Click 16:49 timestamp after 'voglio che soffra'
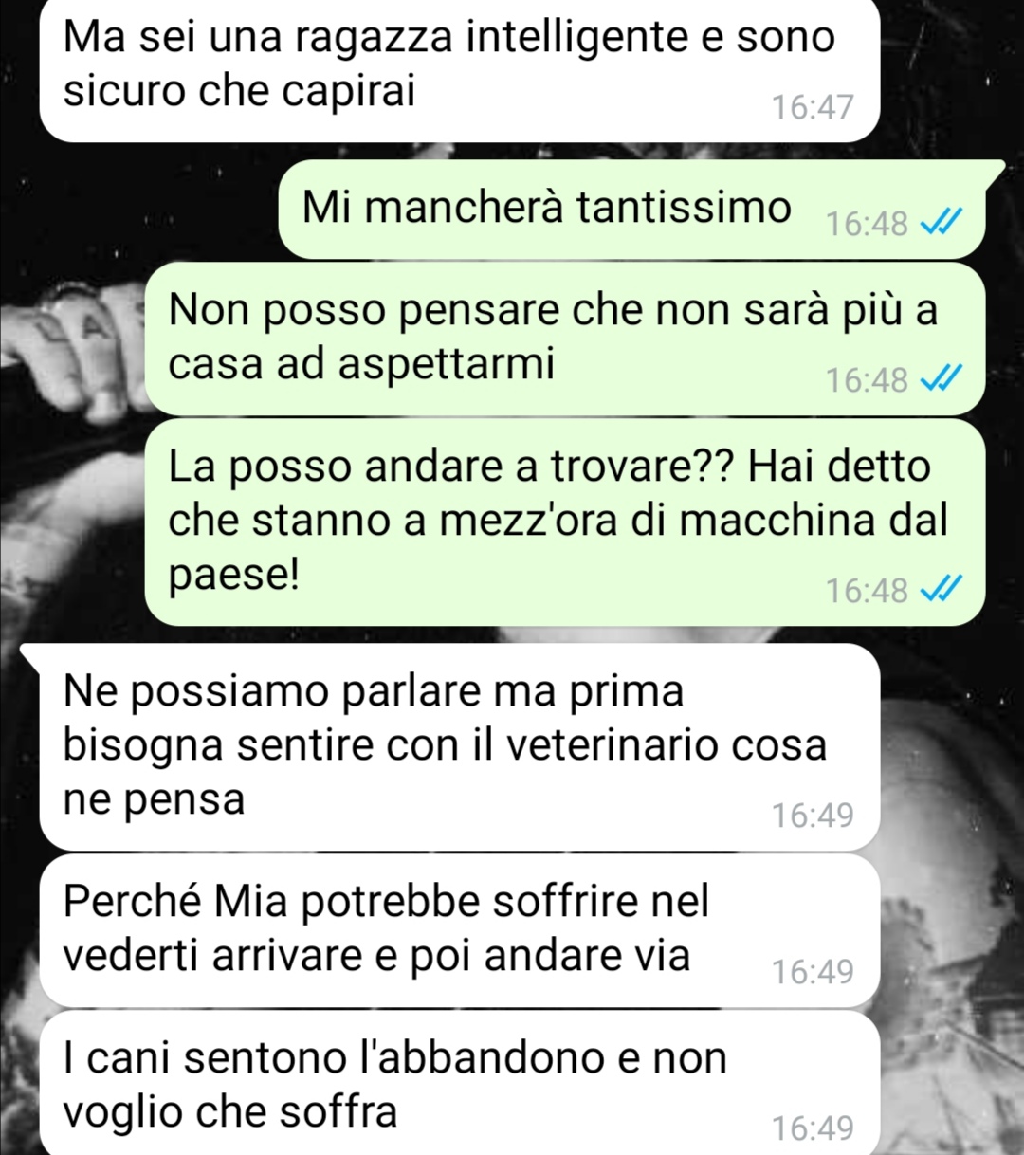Viewport: 1024px width, 1155px height. coord(813,1128)
